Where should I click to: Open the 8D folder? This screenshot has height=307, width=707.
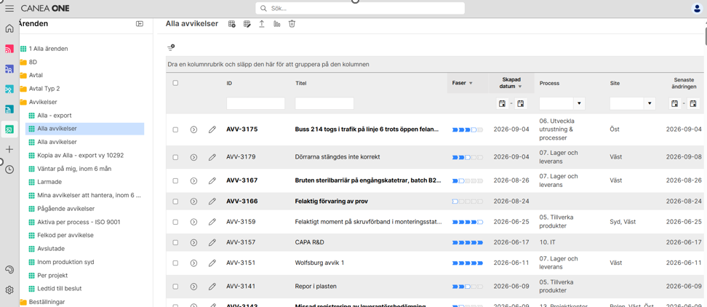(x=33, y=62)
